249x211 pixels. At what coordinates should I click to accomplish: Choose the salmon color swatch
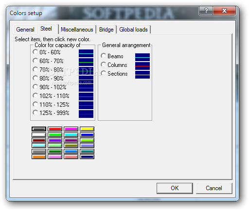tap(71, 157)
